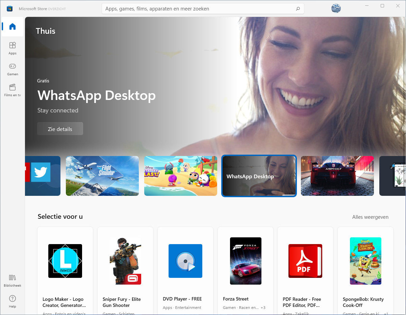This screenshot has height=315, width=406.
Task: Open the Apps section in the sidebar
Action: [x=12, y=48]
